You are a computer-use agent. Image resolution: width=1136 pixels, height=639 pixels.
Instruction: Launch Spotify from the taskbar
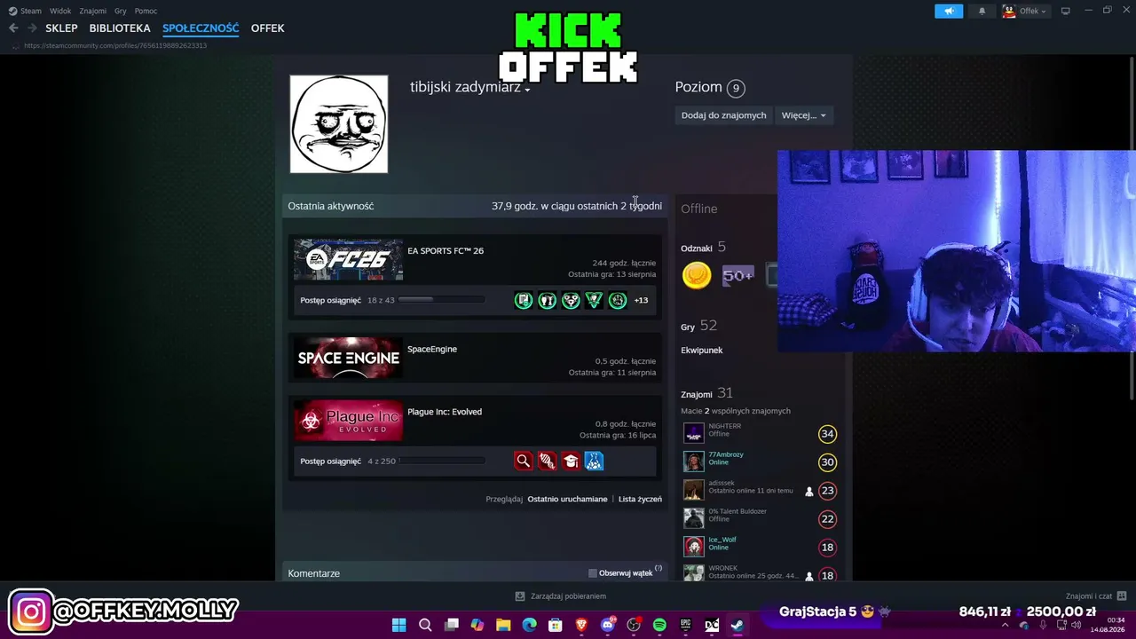[659, 625]
